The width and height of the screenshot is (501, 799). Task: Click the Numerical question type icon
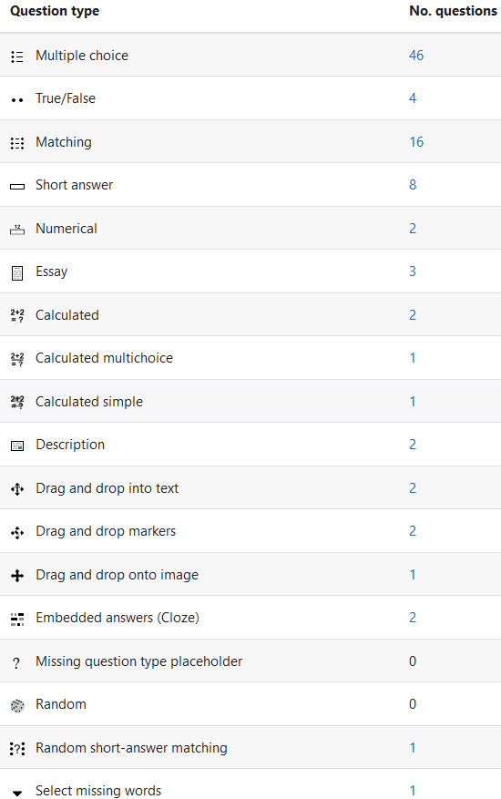pyautogui.click(x=17, y=230)
